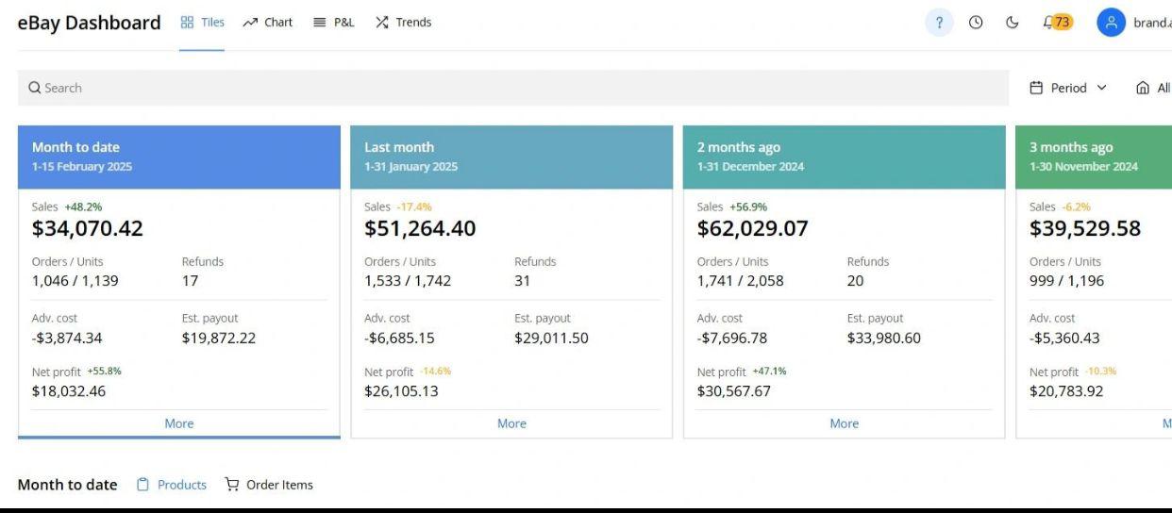Select the Last month tile header
This screenshot has height=513, width=1172.
point(511,157)
